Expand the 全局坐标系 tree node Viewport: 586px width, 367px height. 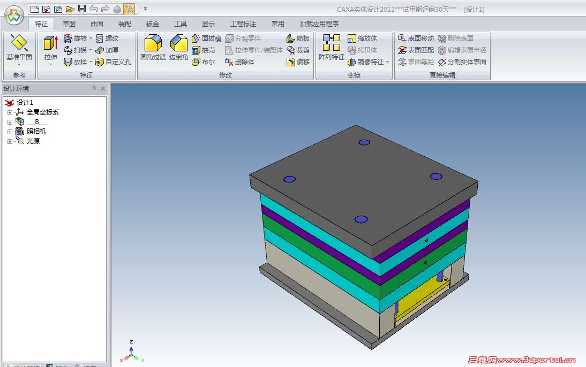(x=10, y=112)
